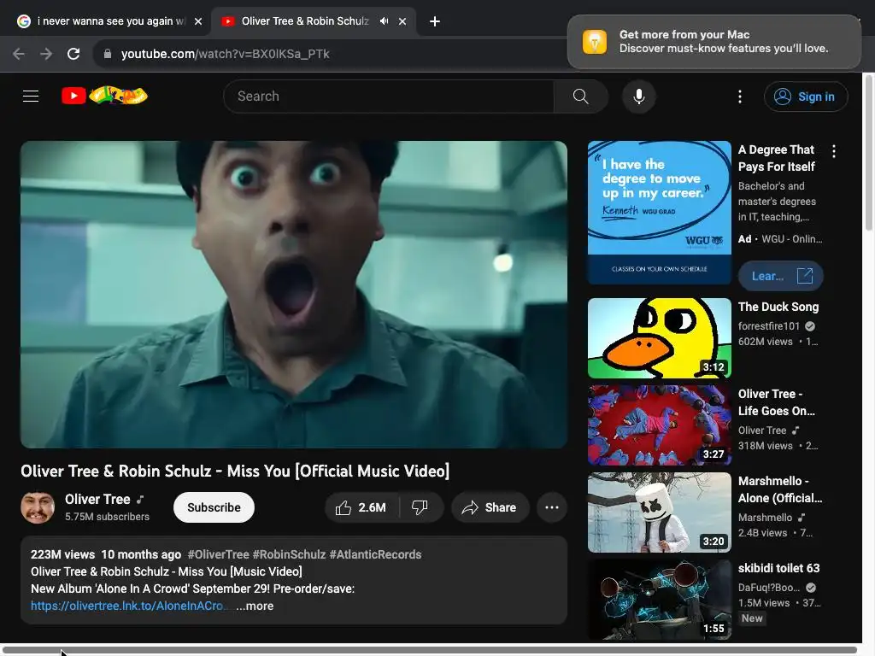Click the vertical page scrollbar
The height and width of the screenshot is (656, 875).
click(868, 152)
